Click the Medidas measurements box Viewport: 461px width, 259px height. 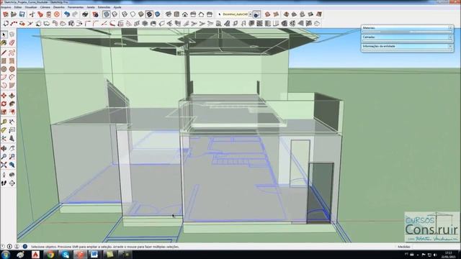[x=436, y=247]
